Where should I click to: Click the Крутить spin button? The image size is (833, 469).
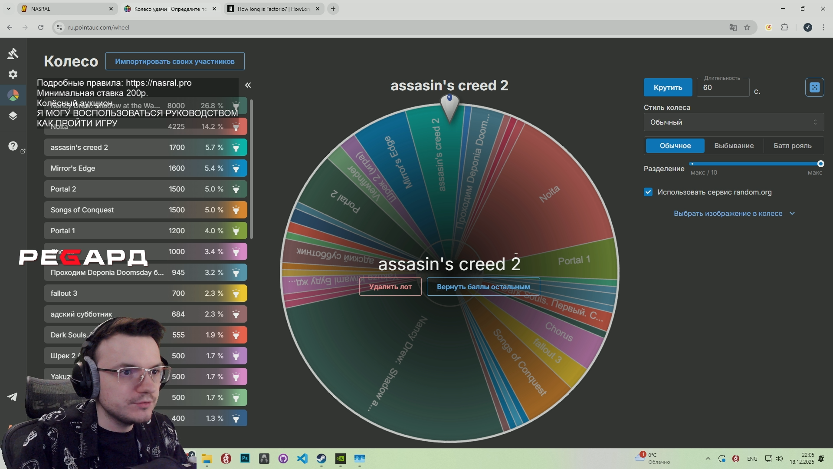point(668,87)
